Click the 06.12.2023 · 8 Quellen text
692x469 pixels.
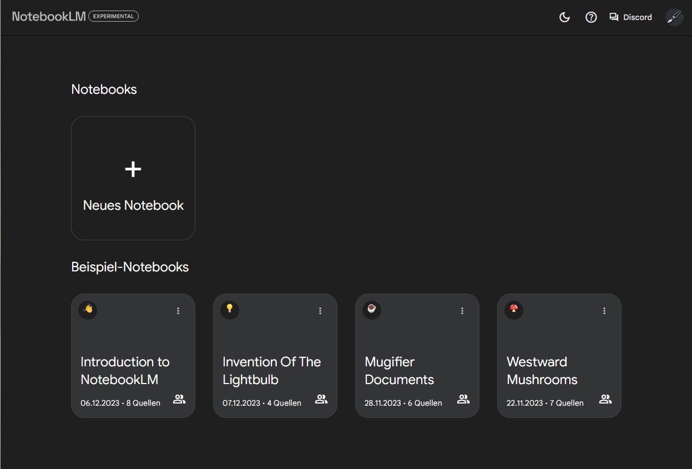[x=120, y=403]
